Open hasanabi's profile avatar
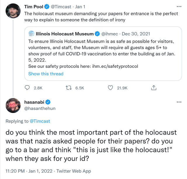The image size is (187, 179). [x=13, y=106]
